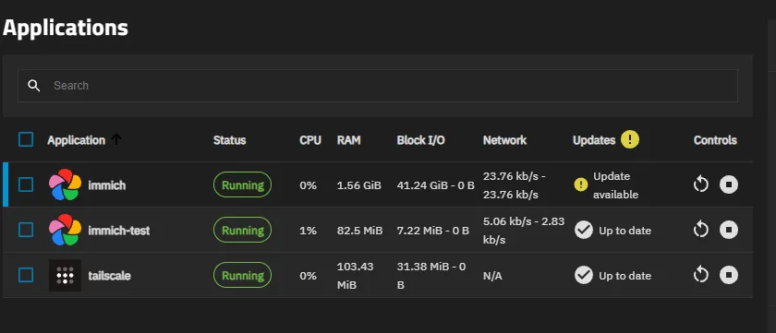Viewport: 776px width, 333px height.
Task: Select the immich app name
Action: tap(107, 185)
